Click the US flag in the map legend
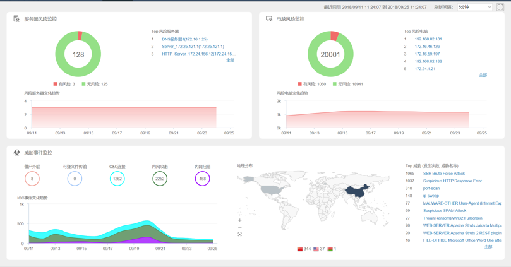Viewport: 511px width, 267px height. click(x=316, y=249)
